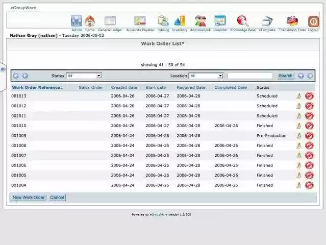Delete work order 001008
This screenshot has height=245, width=326.
(x=309, y=145)
